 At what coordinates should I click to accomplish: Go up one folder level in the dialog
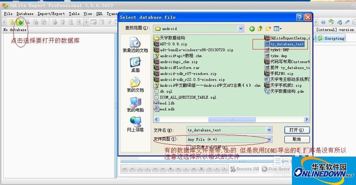coord(260,29)
